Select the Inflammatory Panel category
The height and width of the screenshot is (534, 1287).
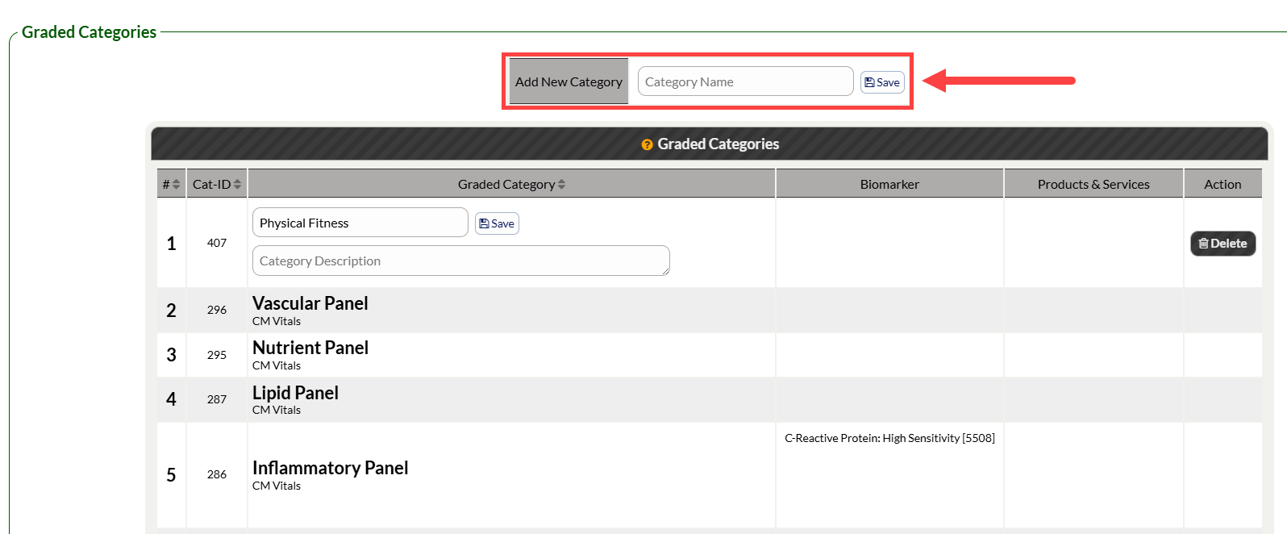click(x=330, y=468)
